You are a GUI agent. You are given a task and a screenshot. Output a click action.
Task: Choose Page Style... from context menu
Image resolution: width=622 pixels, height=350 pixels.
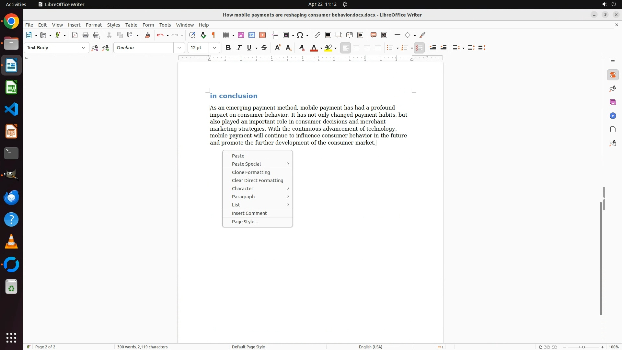click(x=245, y=222)
